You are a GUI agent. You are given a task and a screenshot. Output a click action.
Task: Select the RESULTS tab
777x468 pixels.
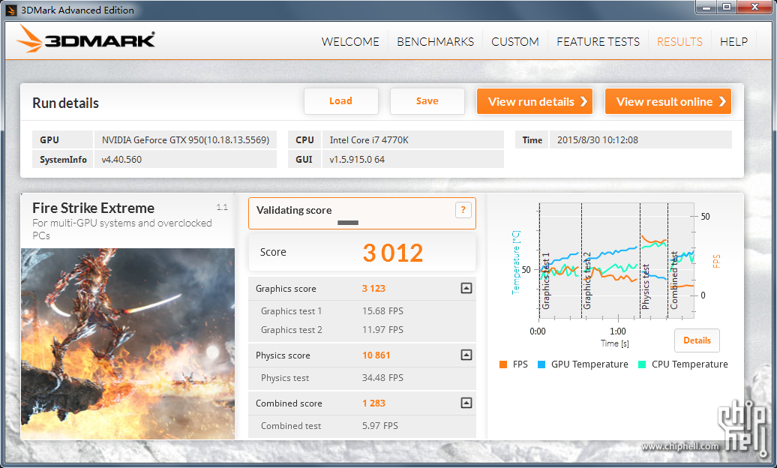coord(679,42)
